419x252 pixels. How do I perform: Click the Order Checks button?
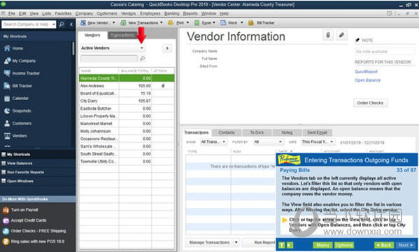tap(370, 103)
